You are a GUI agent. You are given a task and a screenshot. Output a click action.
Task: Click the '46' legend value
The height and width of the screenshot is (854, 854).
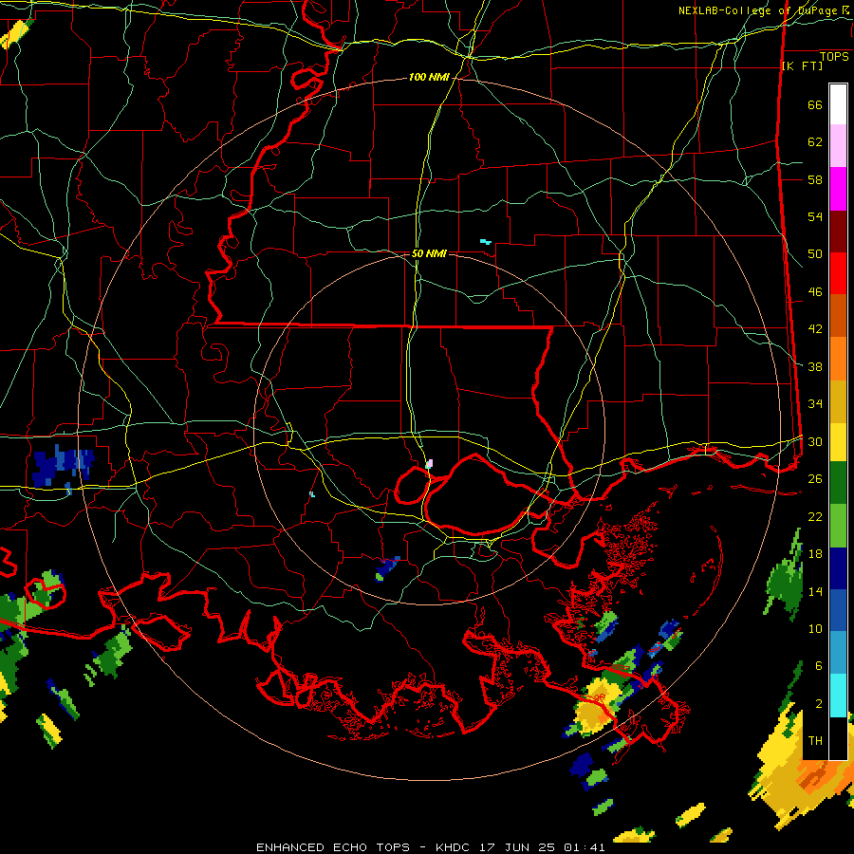click(815, 292)
